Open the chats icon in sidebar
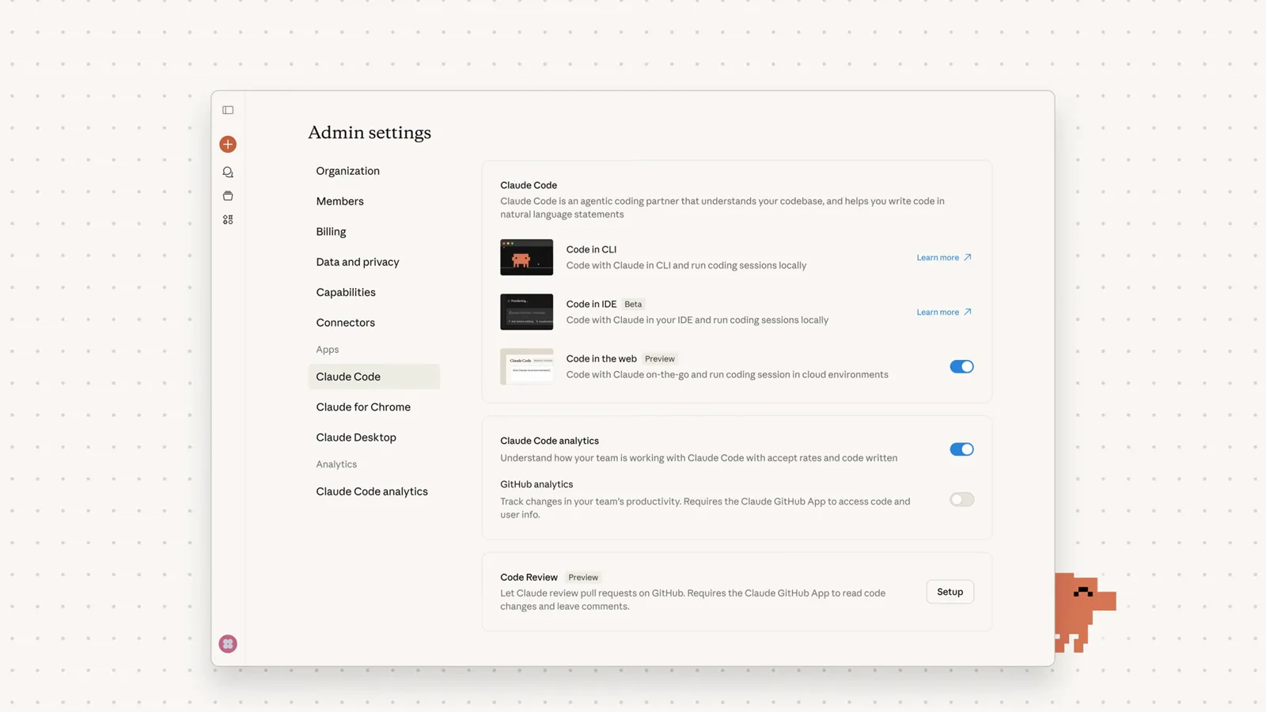 tap(228, 172)
